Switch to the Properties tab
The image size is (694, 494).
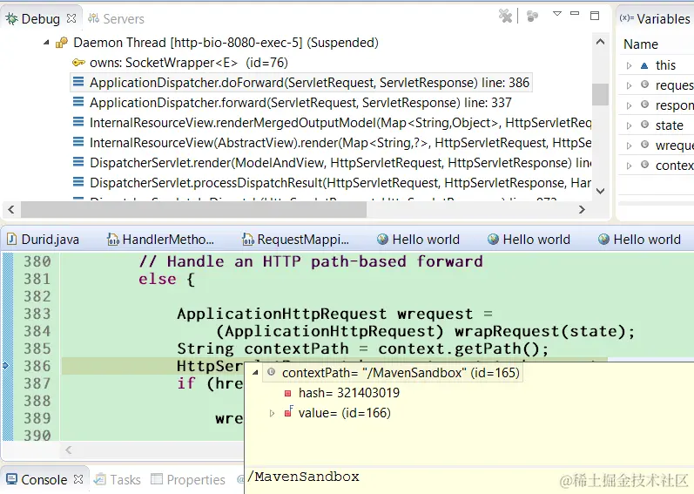[188, 480]
